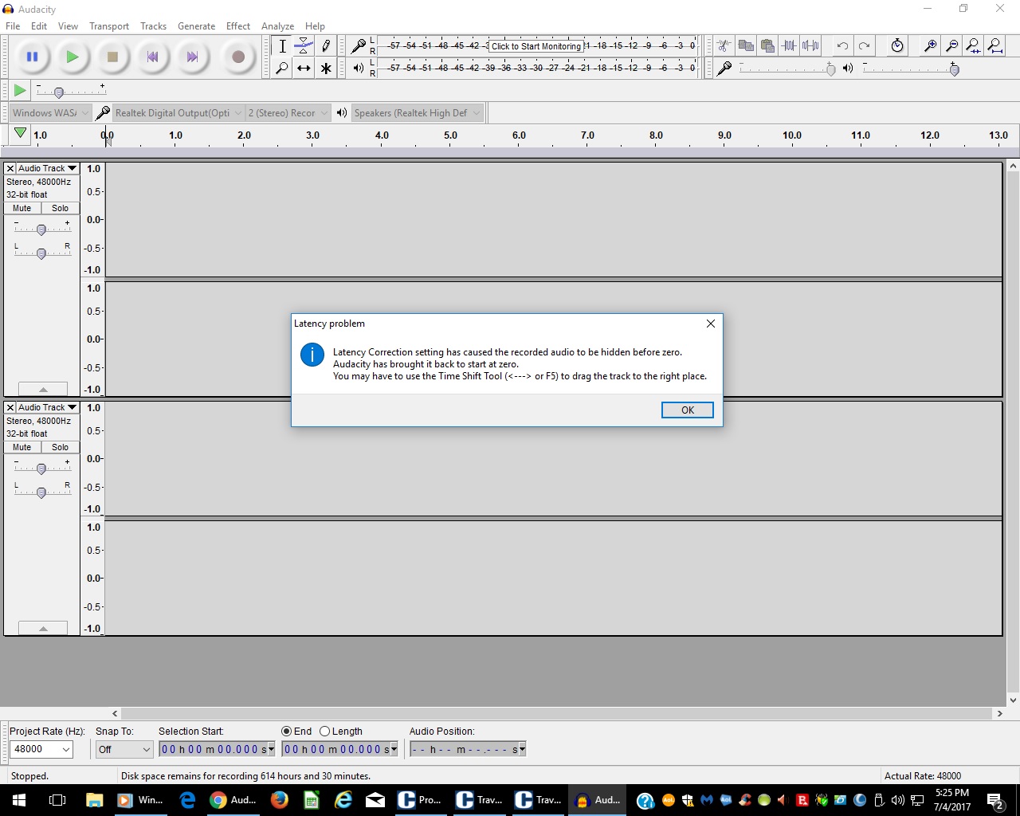This screenshot has width=1020, height=816.
Task: Mute the second Audio Track
Action: [22, 447]
